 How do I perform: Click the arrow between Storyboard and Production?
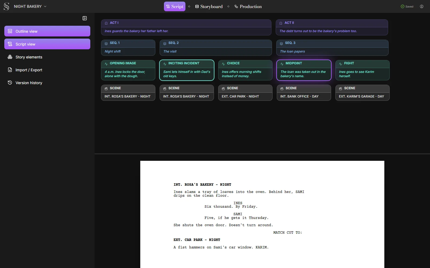228,6
